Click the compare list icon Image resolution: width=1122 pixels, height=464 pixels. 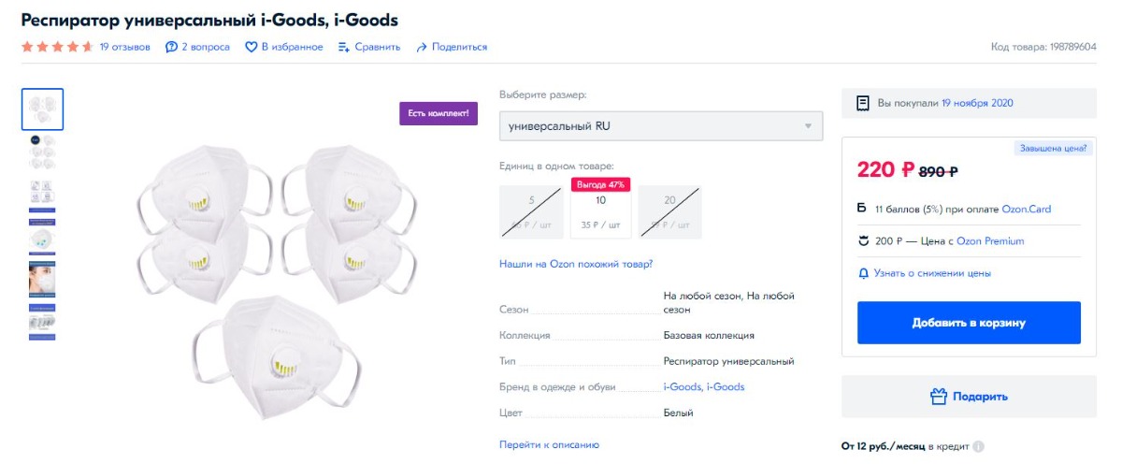[x=344, y=47]
